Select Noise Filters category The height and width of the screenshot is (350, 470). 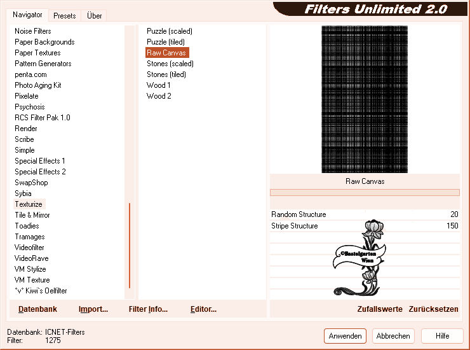[x=33, y=31]
